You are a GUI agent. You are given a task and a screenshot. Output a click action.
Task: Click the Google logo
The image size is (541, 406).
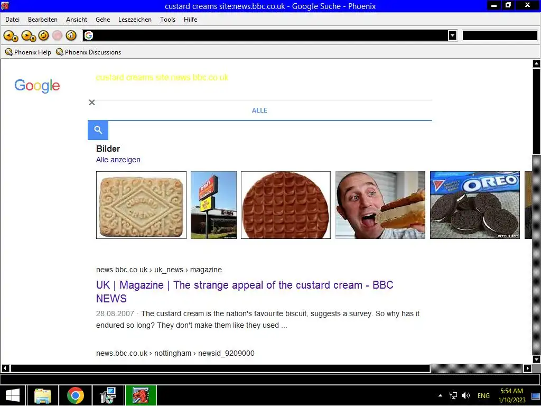tap(37, 86)
